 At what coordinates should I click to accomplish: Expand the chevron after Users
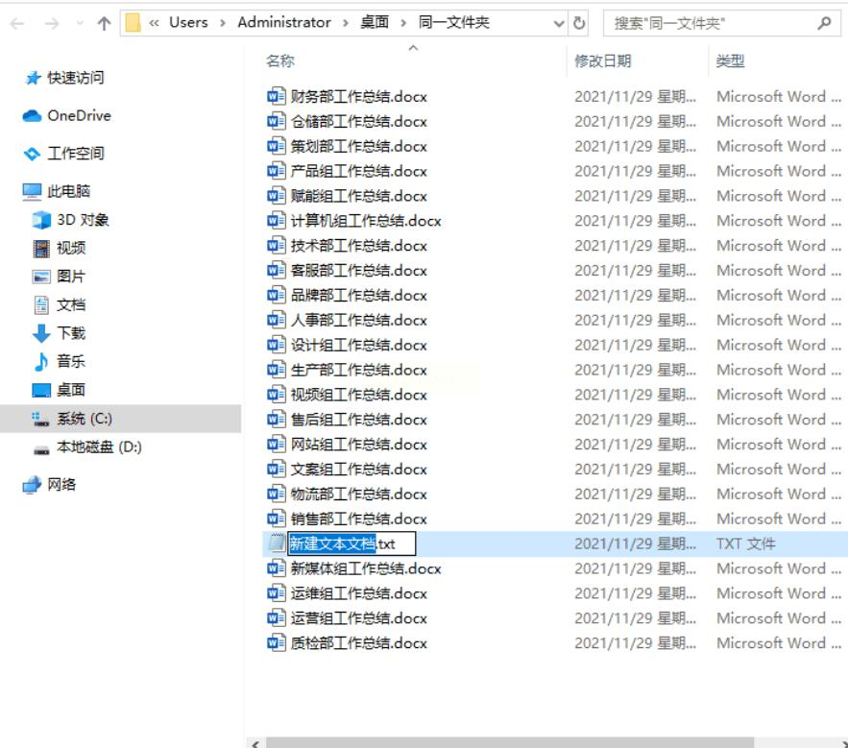(x=222, y=23)
